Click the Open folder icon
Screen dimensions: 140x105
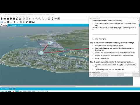(x=5, y=19)
